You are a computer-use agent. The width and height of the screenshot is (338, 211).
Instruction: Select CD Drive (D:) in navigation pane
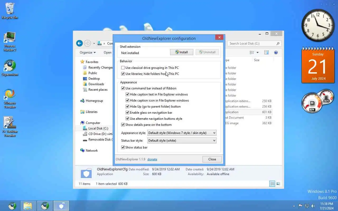coord(98,134)
